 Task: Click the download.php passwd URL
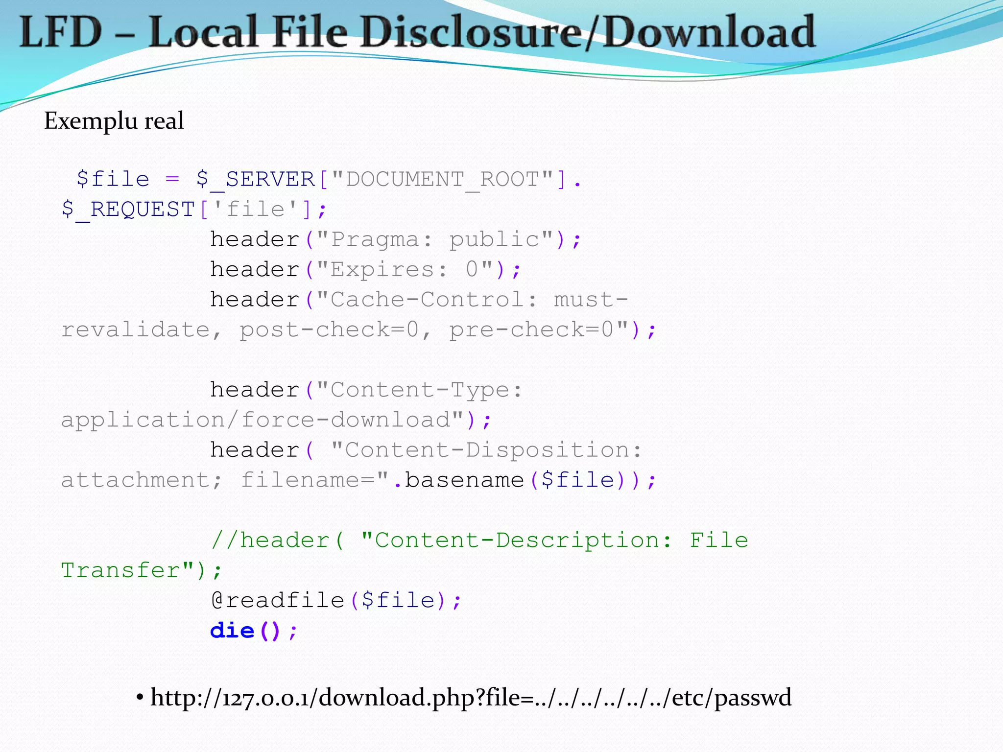(x=470, y=697)
